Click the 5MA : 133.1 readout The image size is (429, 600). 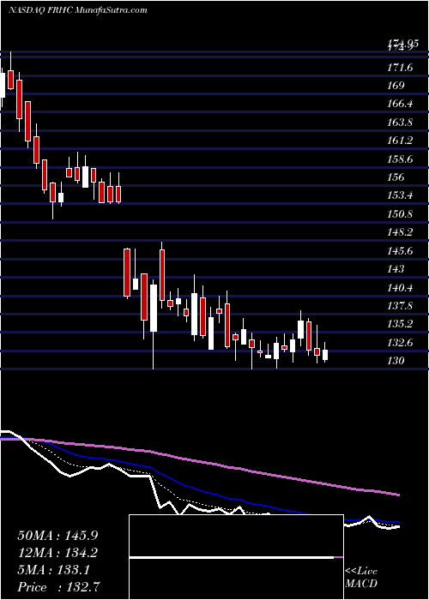point(54,570)
